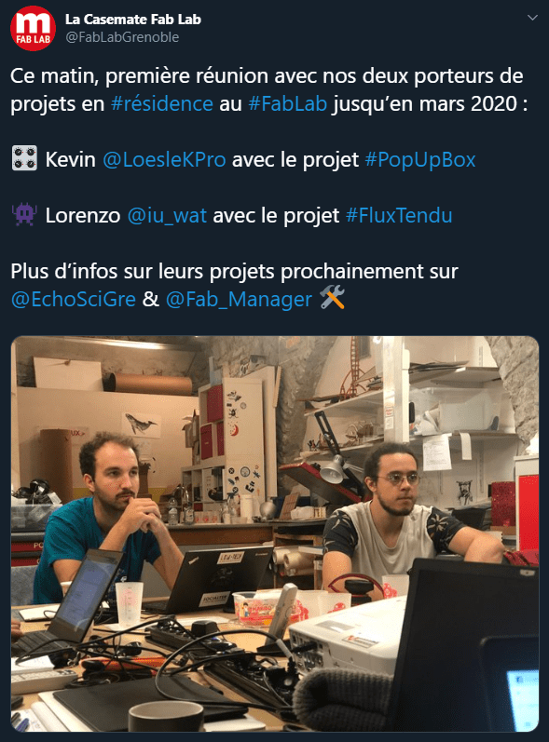Open the #FluxTendu hashtag
Image resolution: width=549 pixels, height=742 pixels.
tap(399, 216)
